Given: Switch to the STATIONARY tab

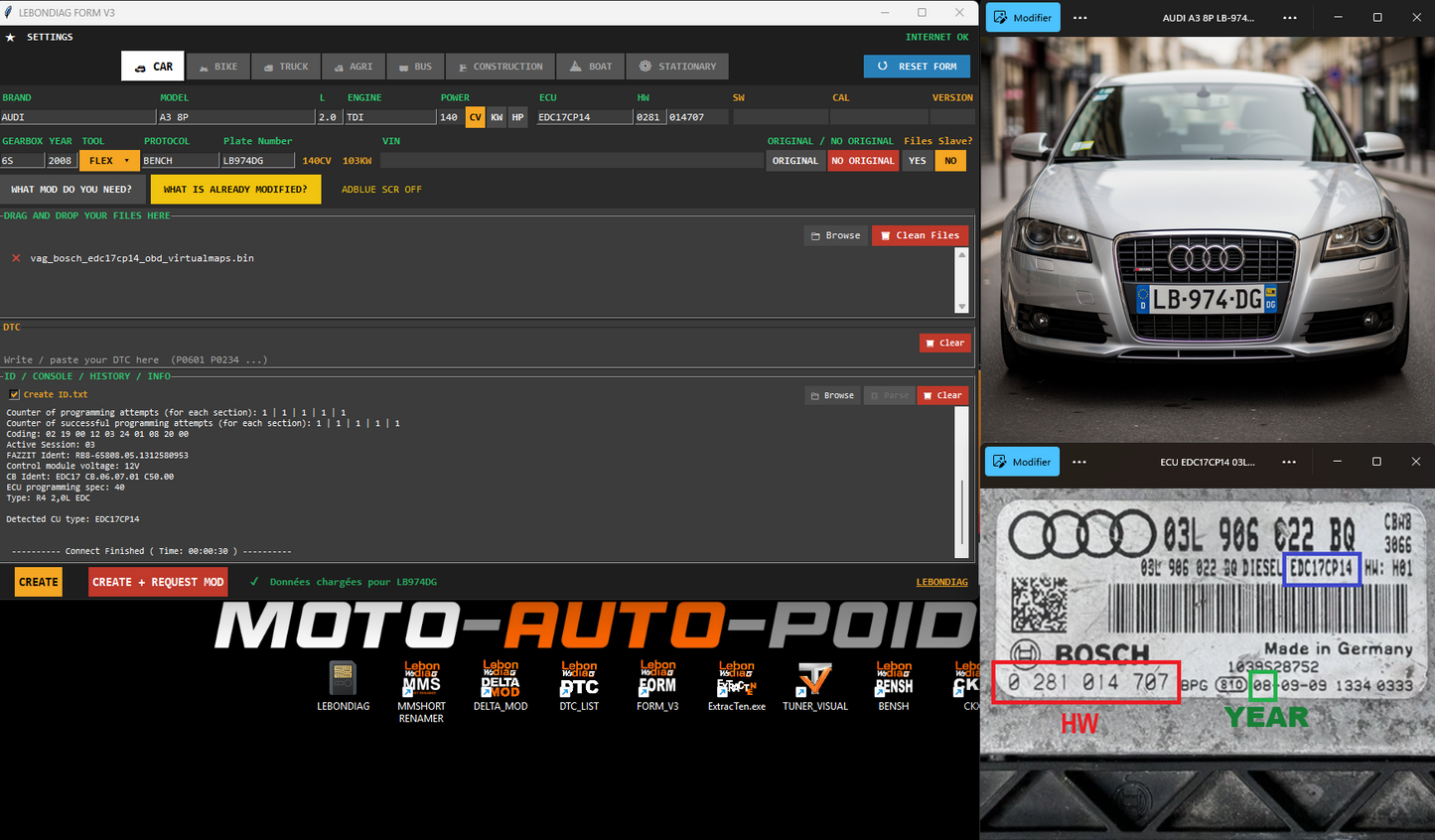Looking at the screenshot, I should click(677, 67).
